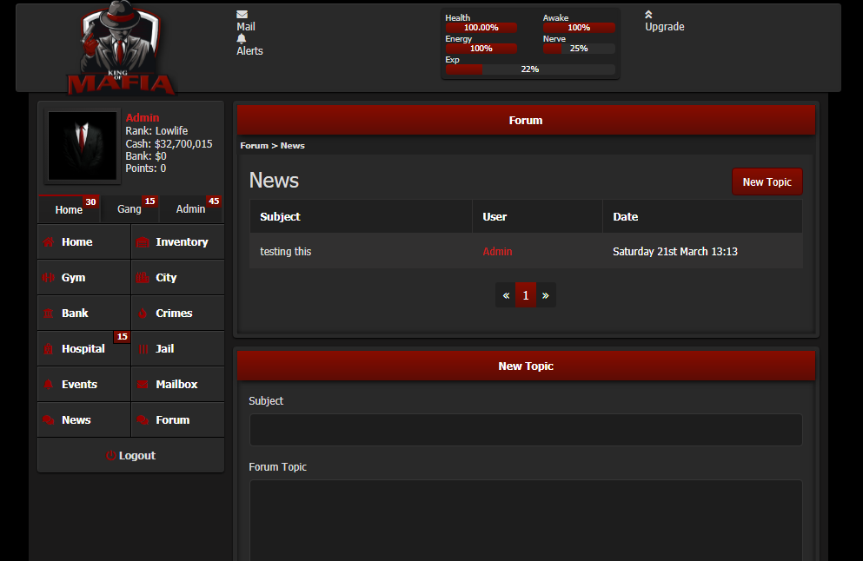Screen dimensions: 863x561
Task: Click the Hospital icon in sidebar
Action: point(49,349)
